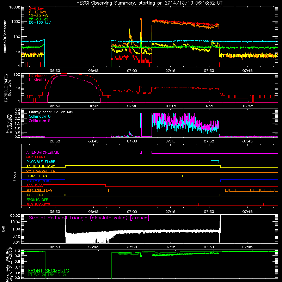Image resolution: width=282 pixels, height=282 pixels.
Task: Click the Mon. Rate LIVETIME axis label
Action: click(x=9, y=265)
